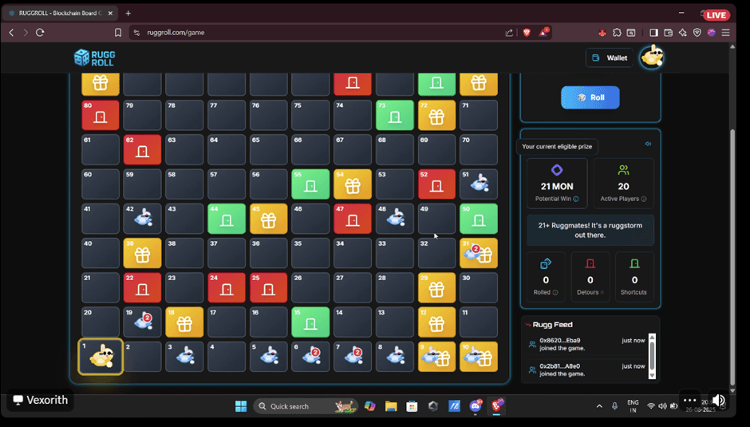Click the red door icon above Detours
The image size is (750, 427).
coord(590,263)
